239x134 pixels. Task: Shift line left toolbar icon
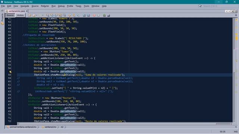(x=84, y=15)
